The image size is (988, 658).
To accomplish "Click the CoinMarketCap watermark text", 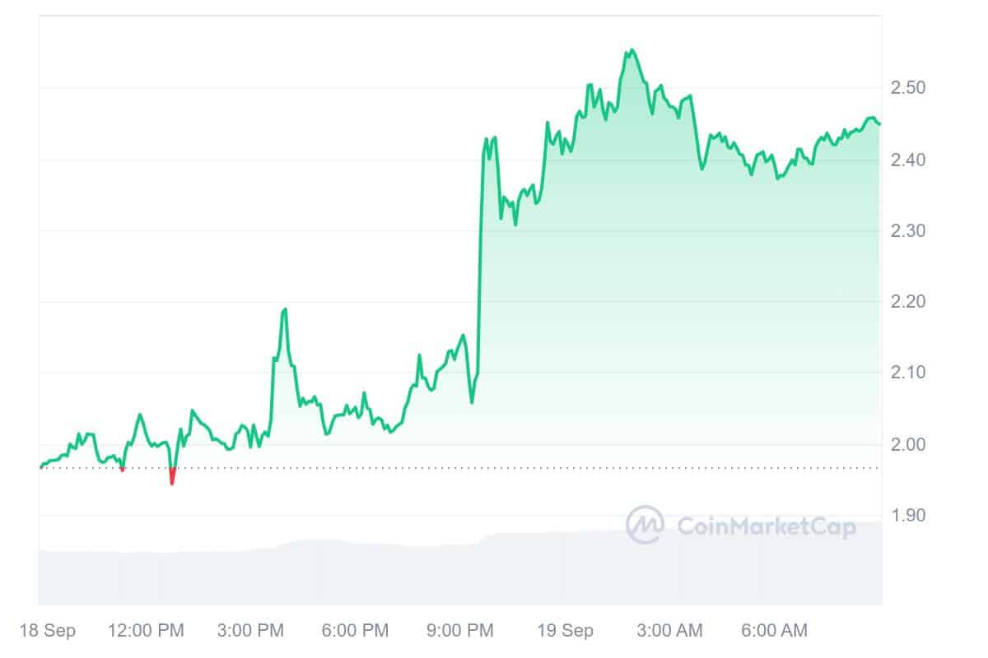I will (766, 526).
